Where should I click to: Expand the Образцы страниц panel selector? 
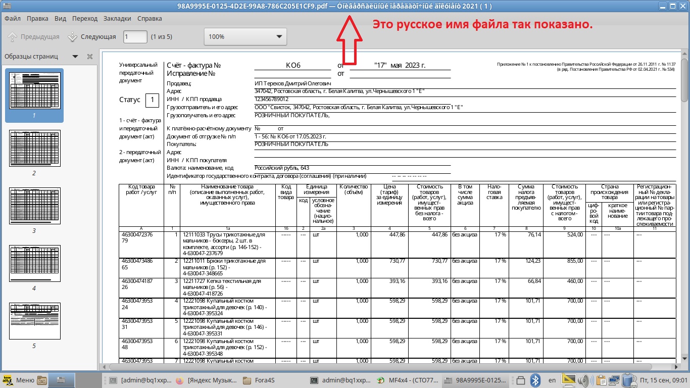click(75, 57)
